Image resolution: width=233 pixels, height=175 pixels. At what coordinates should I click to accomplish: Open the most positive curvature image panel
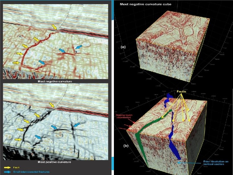coord(55,122)
